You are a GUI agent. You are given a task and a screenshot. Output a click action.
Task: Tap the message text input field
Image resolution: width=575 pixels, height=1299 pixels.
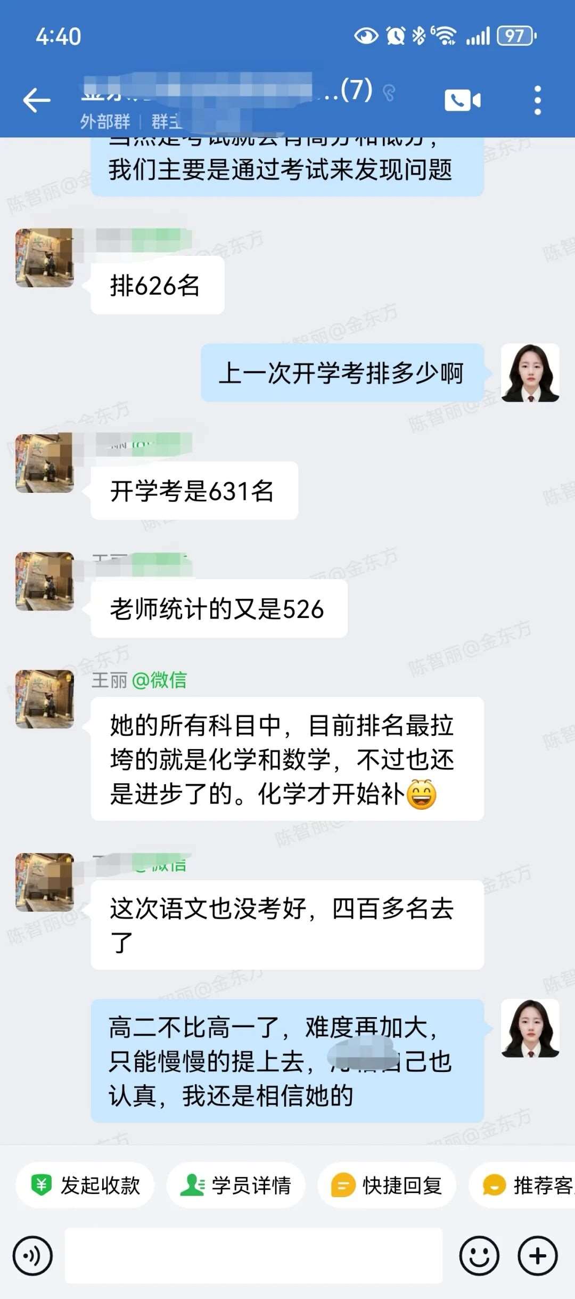253,1256
